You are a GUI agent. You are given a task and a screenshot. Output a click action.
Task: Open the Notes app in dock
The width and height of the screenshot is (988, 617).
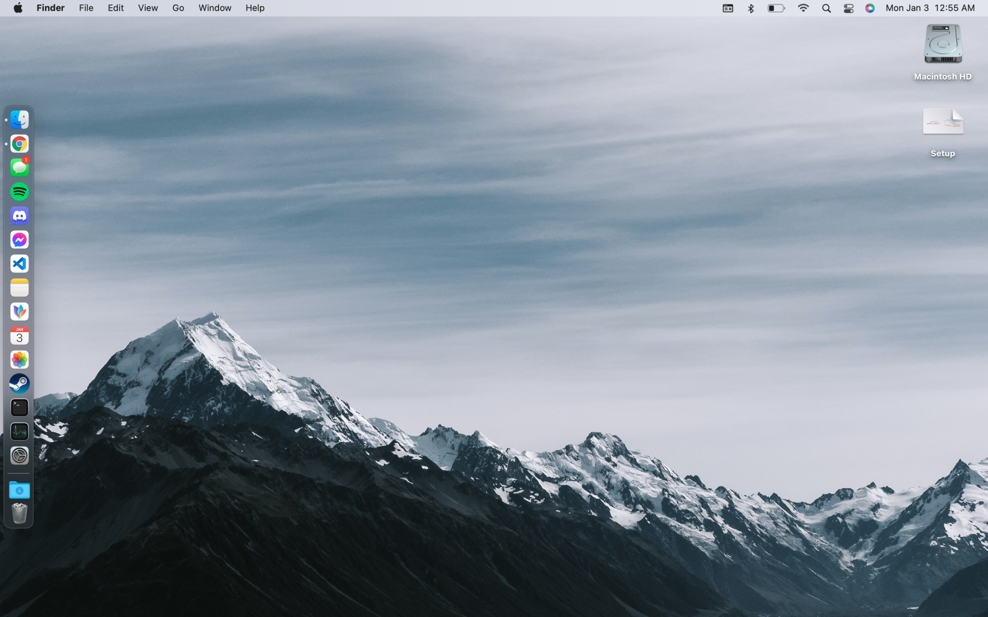19,288
